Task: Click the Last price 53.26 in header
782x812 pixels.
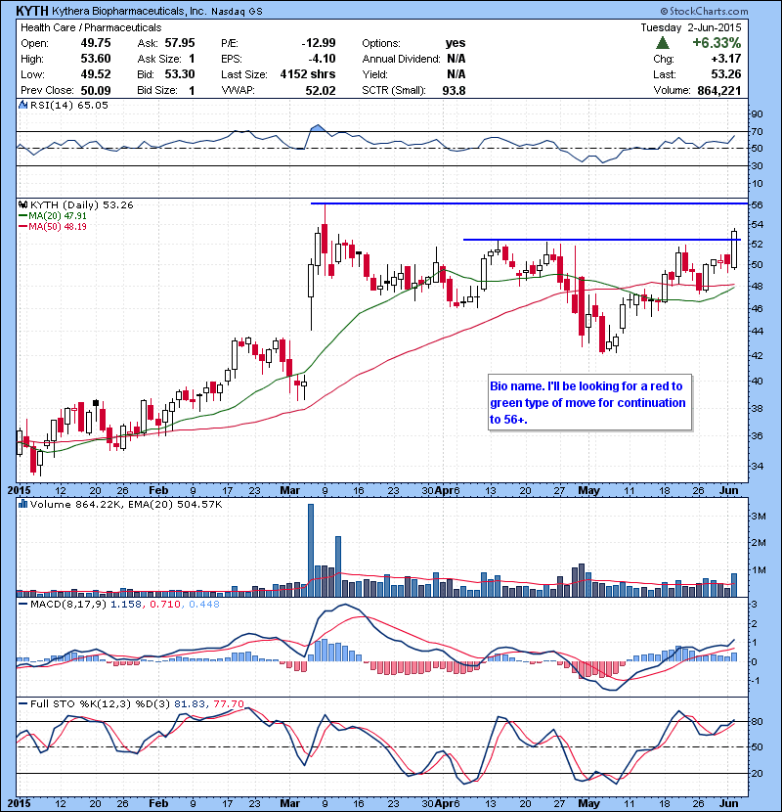Action: click(x=726, y=74)
